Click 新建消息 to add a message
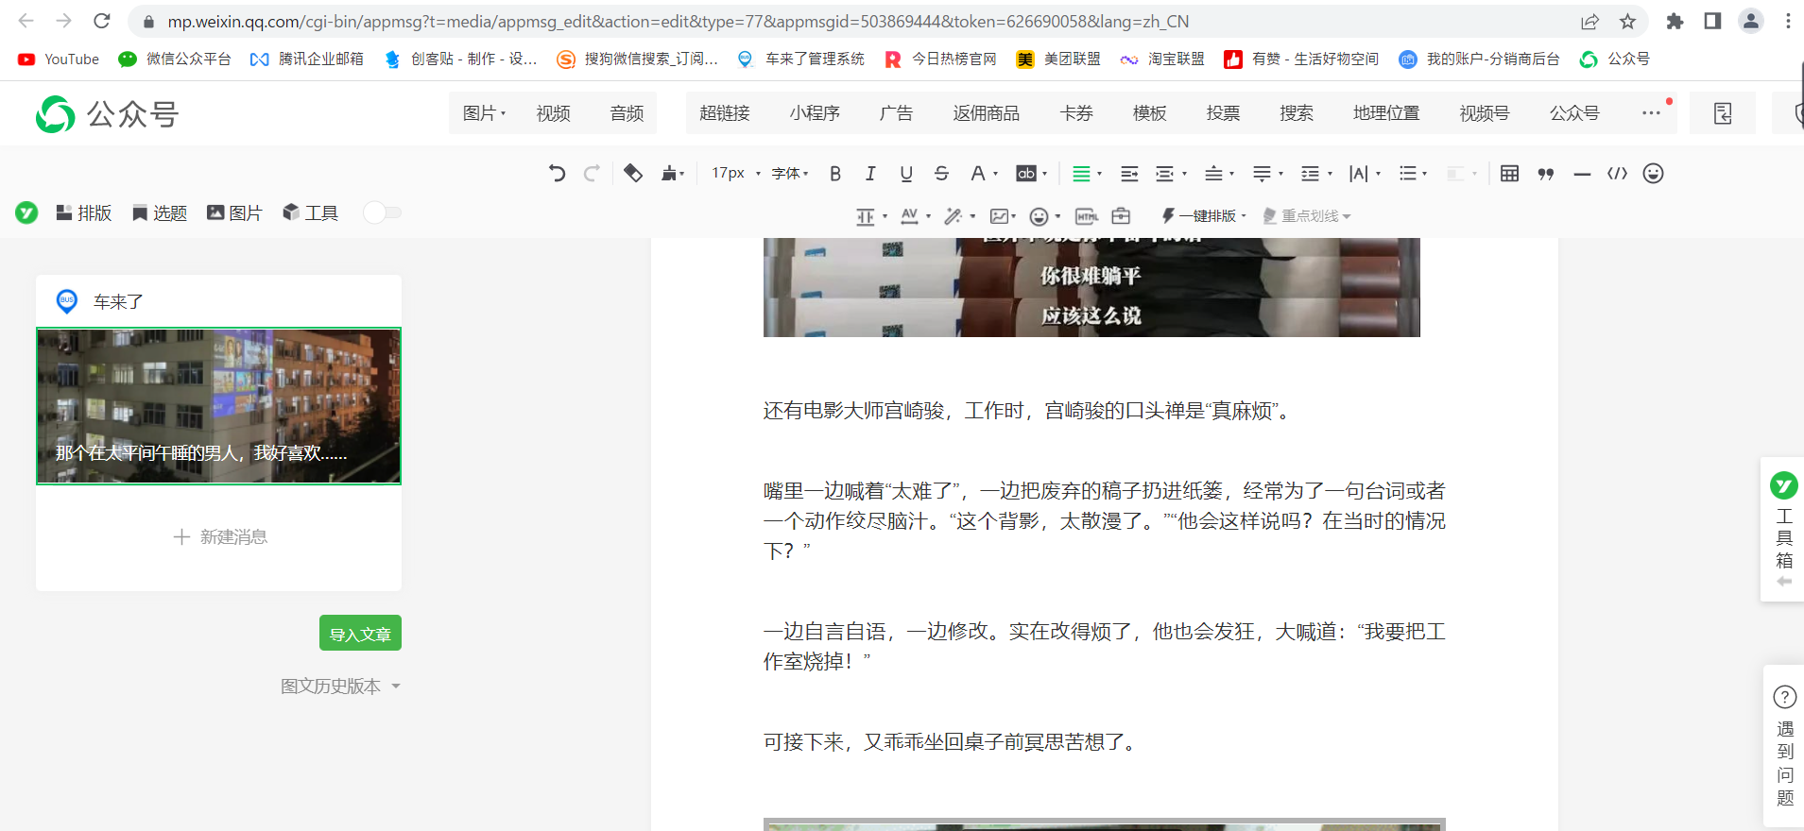This screenshot has width=1804, height=831. pos(220,537)
